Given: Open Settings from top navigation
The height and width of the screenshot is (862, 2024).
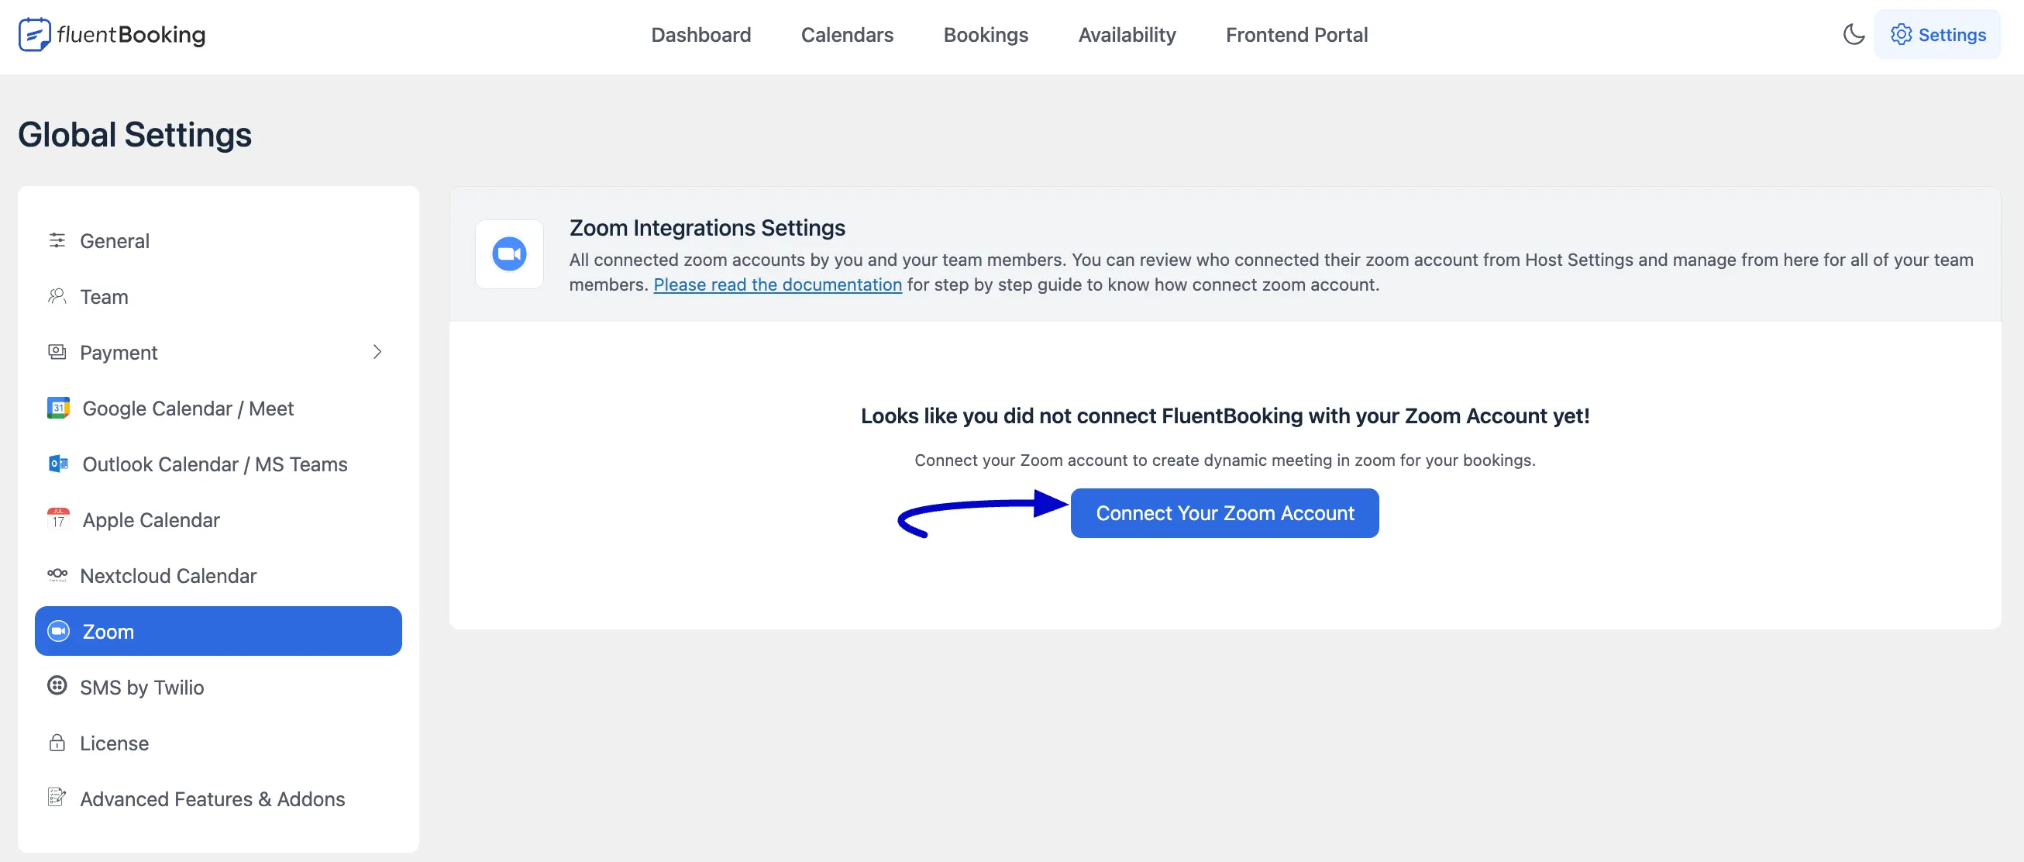Looking at the screenshot, I should (x=1936, y=35).
